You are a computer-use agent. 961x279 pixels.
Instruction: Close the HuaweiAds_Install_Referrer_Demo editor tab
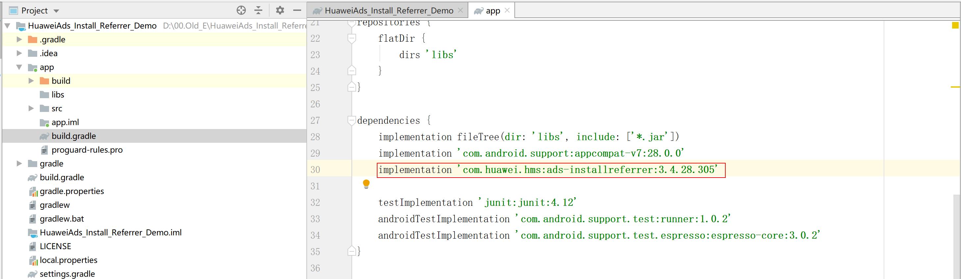click(x=460, y=11)
